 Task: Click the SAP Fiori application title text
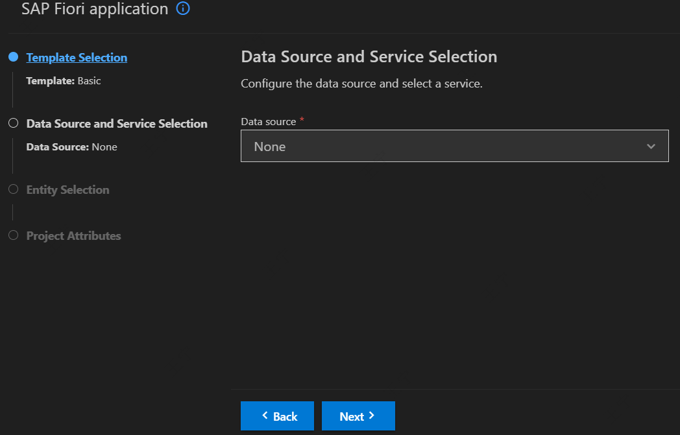coord(95,9)
